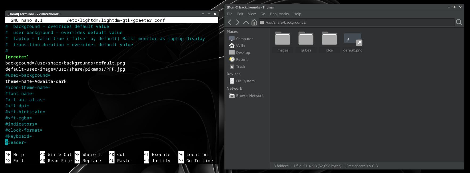Click the search magnifier icon in Thunar
Viewport: 470px width, 173px height.
pyautogui.click(x=459, y=22)
